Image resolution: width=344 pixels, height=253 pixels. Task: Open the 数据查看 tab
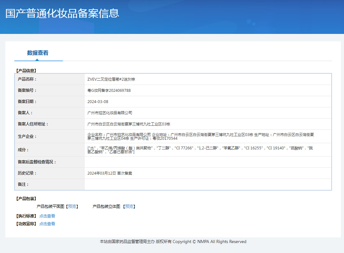tap(38, 53)
